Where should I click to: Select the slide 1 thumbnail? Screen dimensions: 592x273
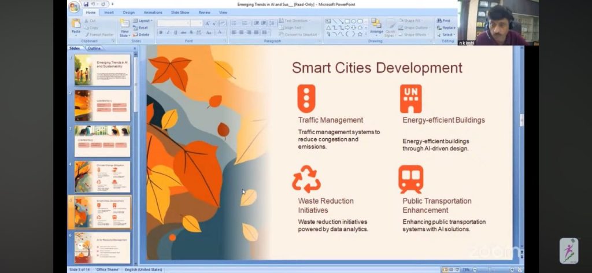[102, 70]
